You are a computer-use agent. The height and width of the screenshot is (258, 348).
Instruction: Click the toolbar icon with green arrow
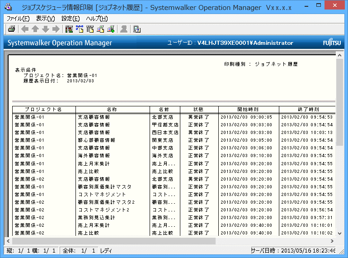111,29
